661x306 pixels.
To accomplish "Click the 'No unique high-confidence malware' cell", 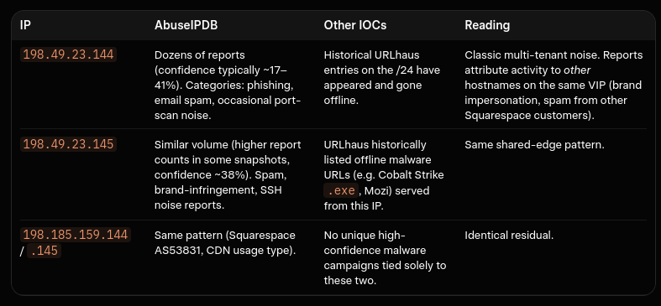I will pyautogui.click(x=385, y=258).
